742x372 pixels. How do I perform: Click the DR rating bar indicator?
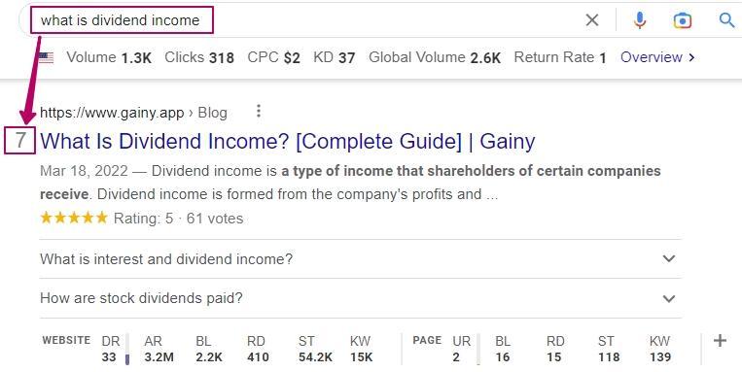point(126,359)
